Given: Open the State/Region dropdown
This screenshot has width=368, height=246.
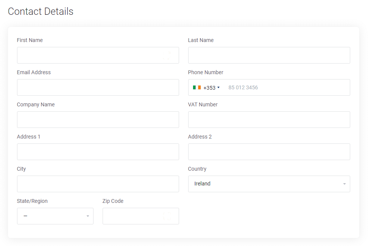Looking at the screenshot, I should [55, 216].
